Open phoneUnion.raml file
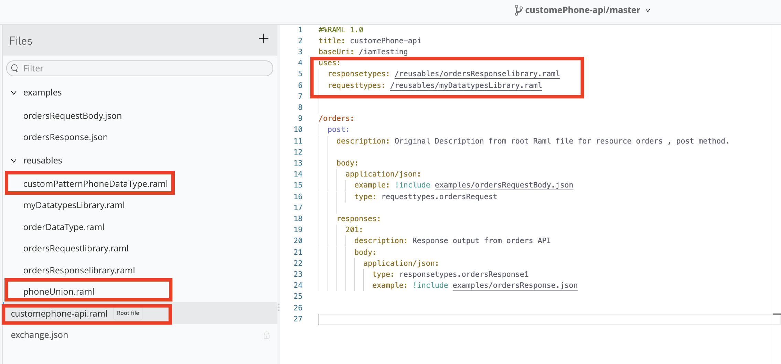This screenshot has width=781, height=364. pos(58,292)
